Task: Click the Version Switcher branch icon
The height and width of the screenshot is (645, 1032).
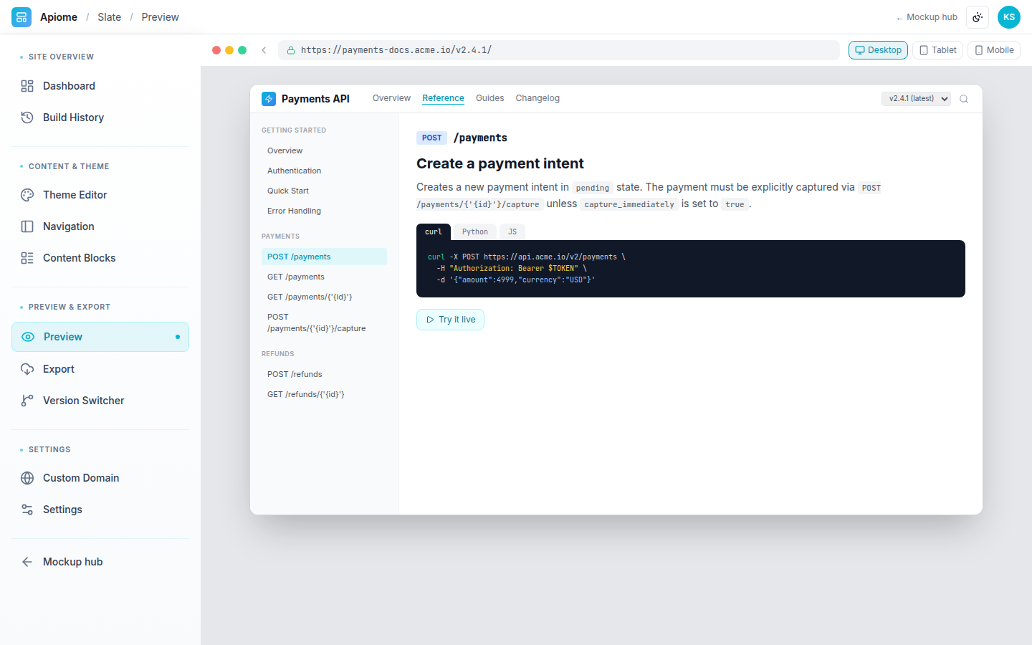Action: coord(27,401)
